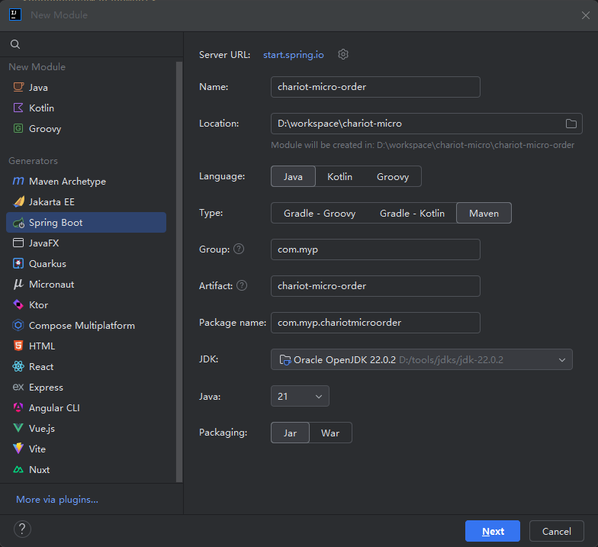
Task: Click the Vue.js V icon
Action: (18, 428)
